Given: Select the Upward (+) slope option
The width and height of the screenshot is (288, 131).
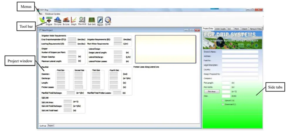Looking at the screenshot, I should point(223,101).
